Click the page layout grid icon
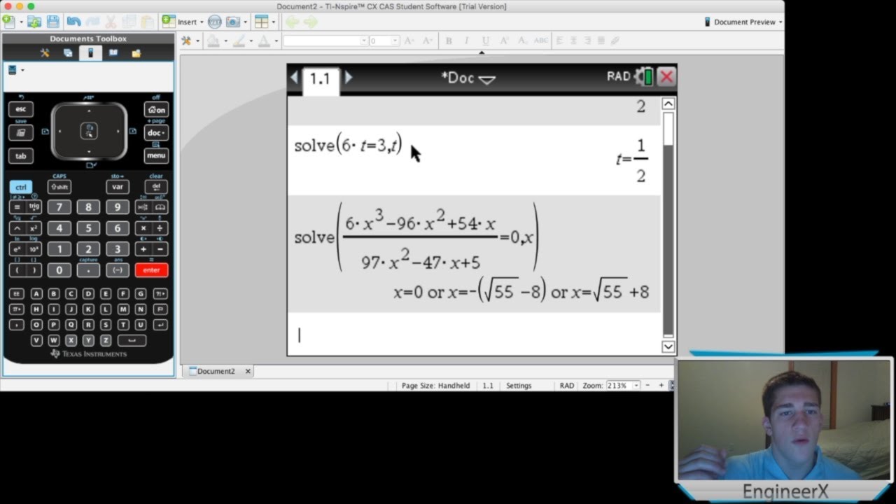The width and height of the screenshot is (896, 504). pos(261,22)
